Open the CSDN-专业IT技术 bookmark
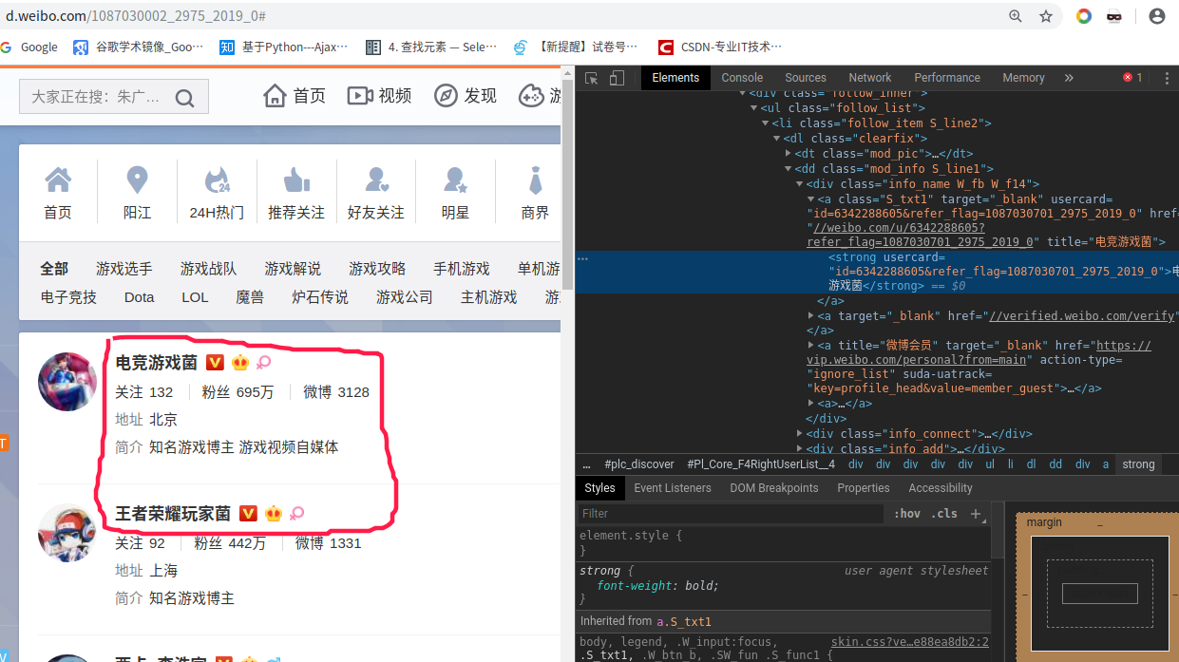This screenshot has height=662, width=1179. (719, 47)
